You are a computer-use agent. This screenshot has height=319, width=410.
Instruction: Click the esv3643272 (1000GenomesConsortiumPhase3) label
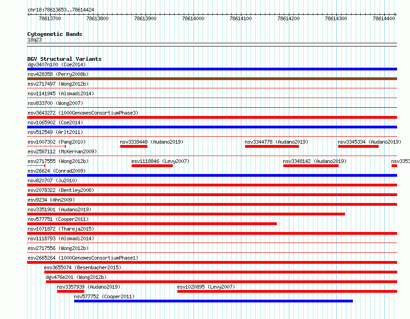click(x=83, y=113)
